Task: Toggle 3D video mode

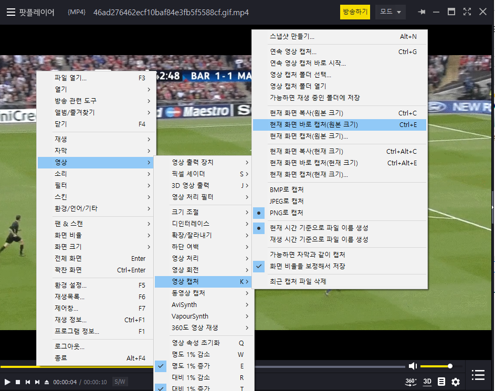Action: click(427, 382)
